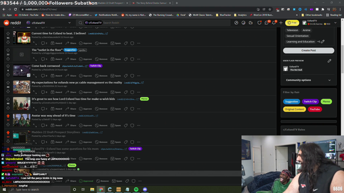The width and height of the screenshot is (344, 193).
Task: Open the EsfandTV user account menu
Action: (x=319, y=23)
